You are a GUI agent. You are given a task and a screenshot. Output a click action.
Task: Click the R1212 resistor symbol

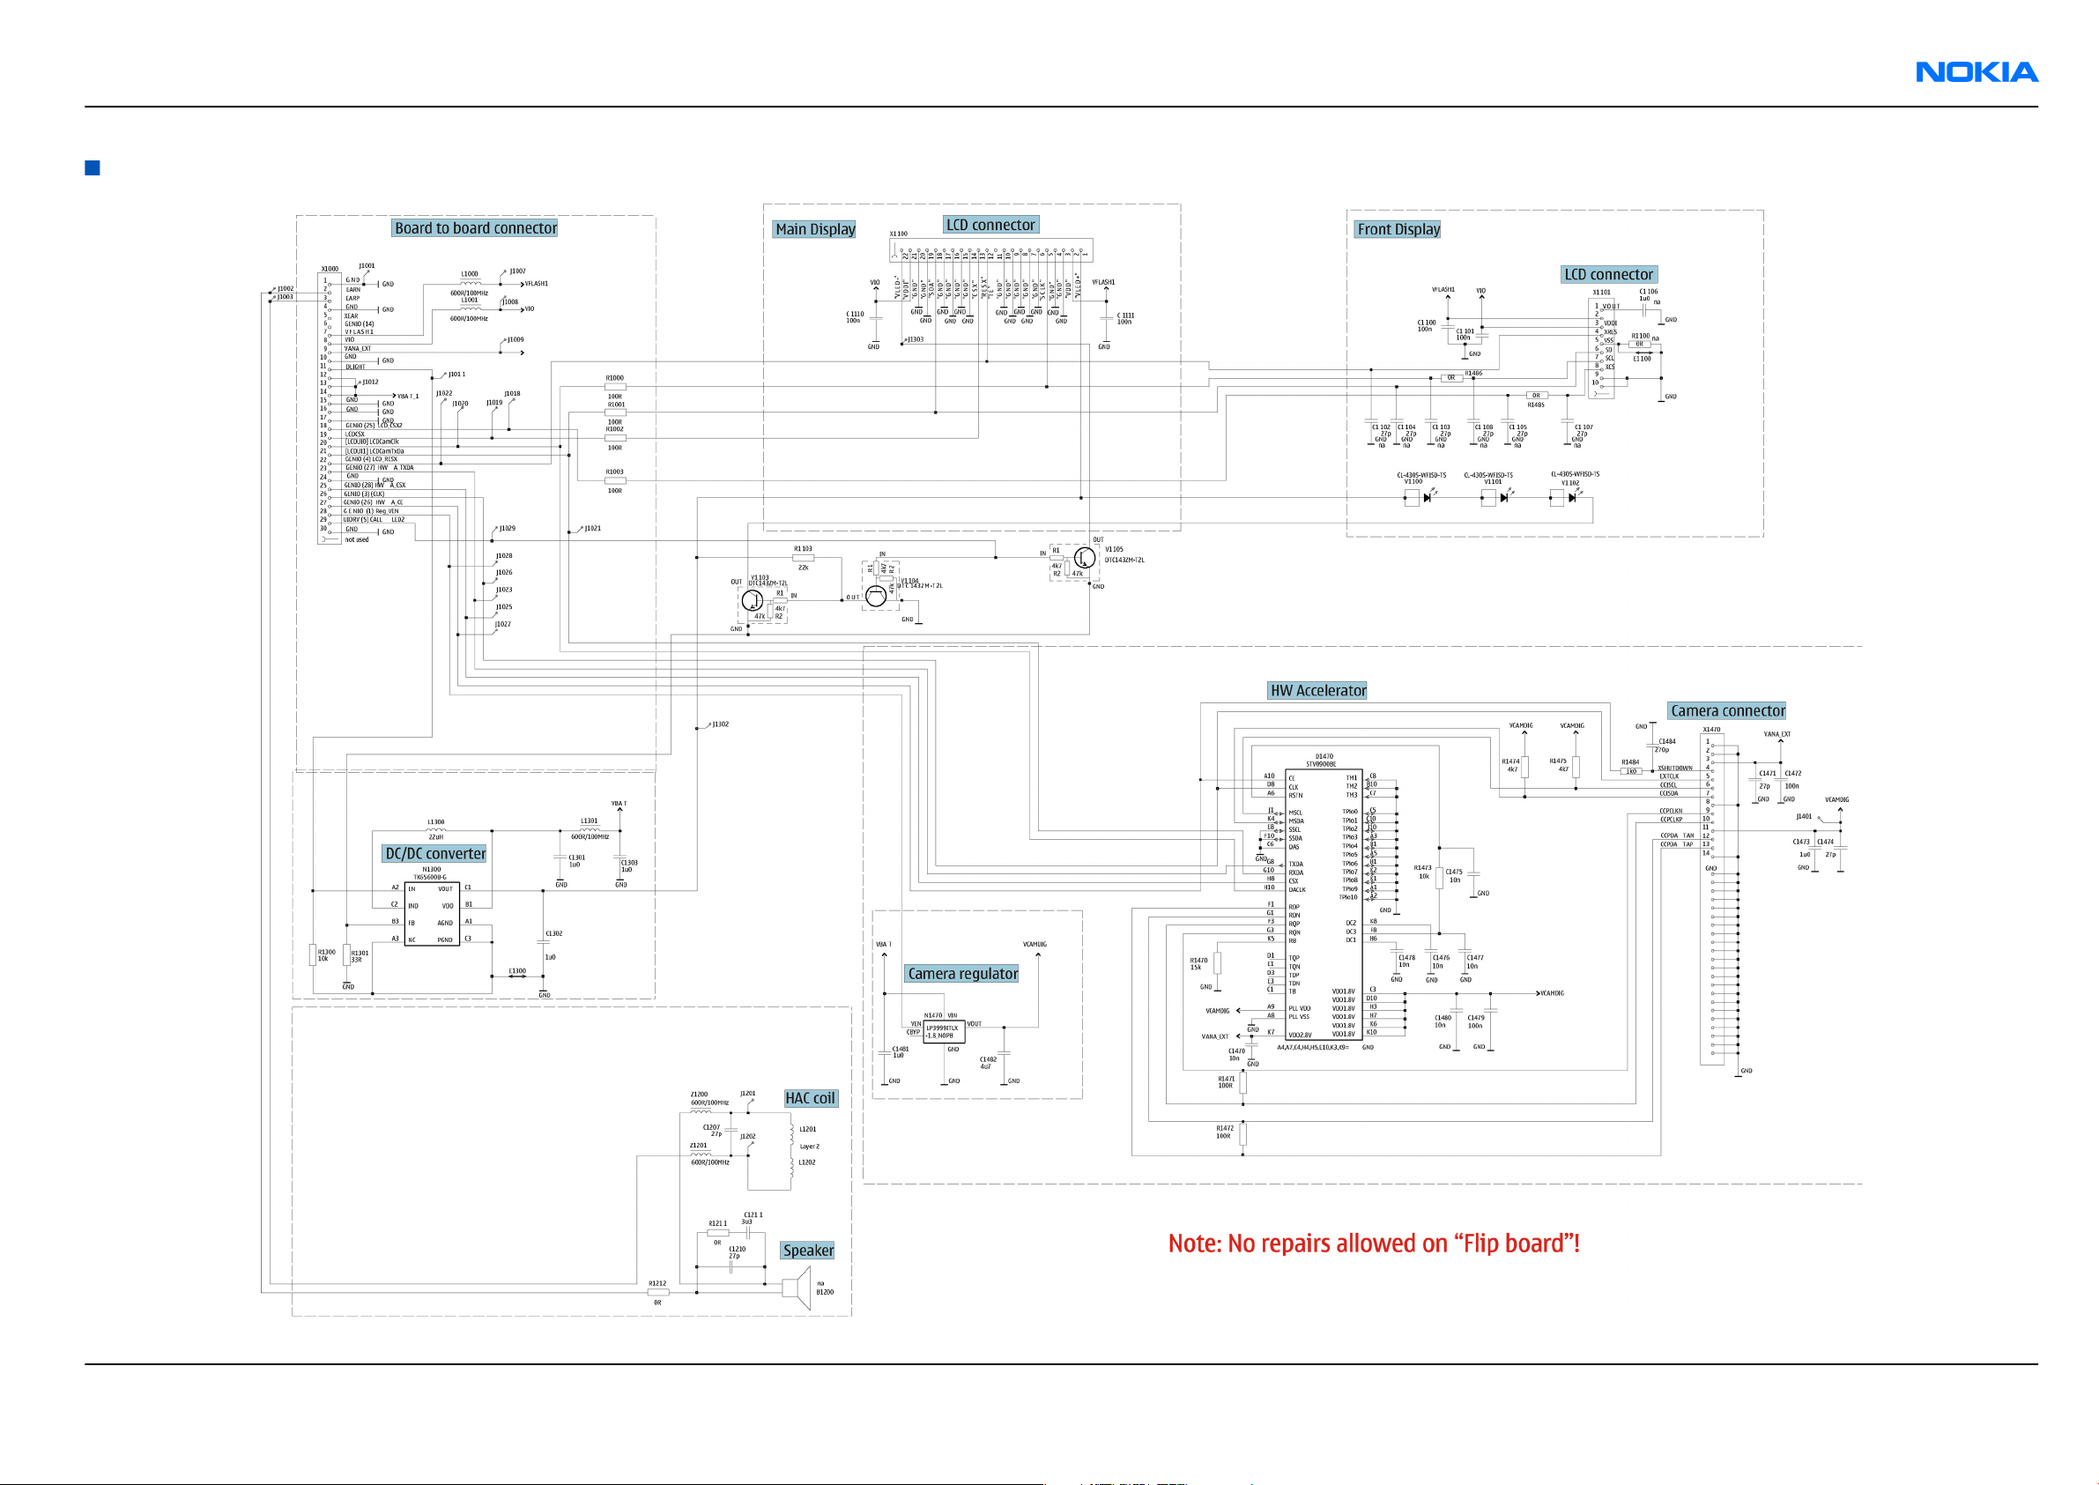[x=658, y=1293]
